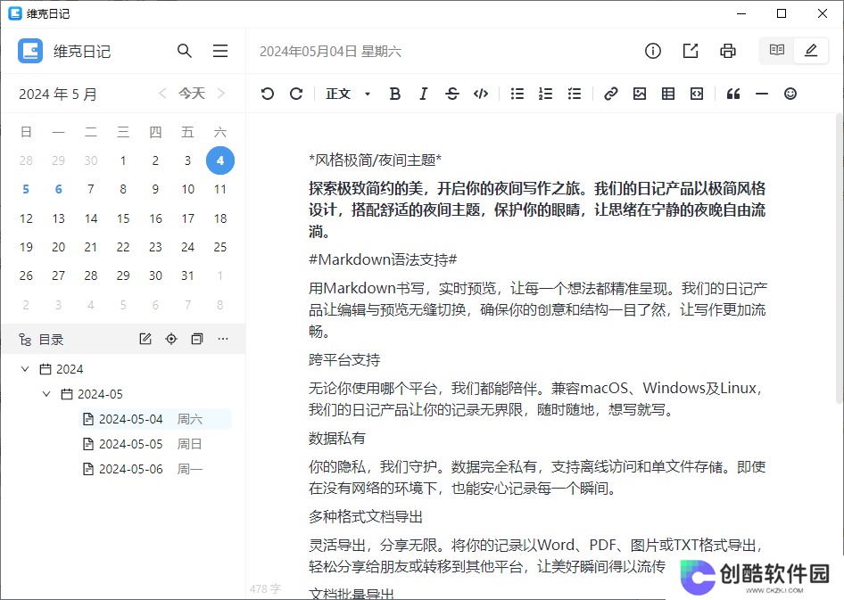Insert a table
Viewport: 844px width, 600px height.
click(668, 94)
